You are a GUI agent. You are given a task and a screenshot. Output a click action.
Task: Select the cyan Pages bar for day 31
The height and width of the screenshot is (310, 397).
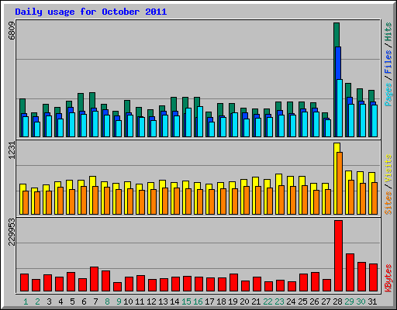point(375,121)
